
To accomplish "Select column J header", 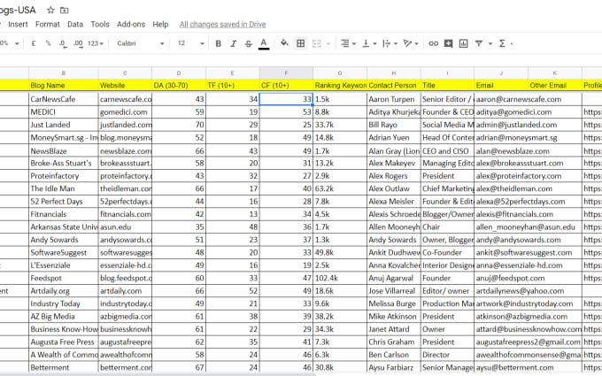I will [501, 73].
